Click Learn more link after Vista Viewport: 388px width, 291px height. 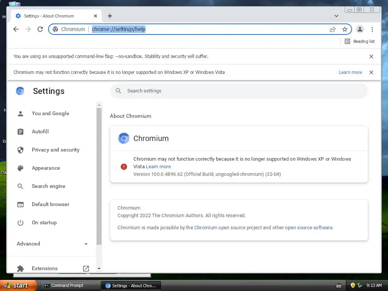click(158, 167)
